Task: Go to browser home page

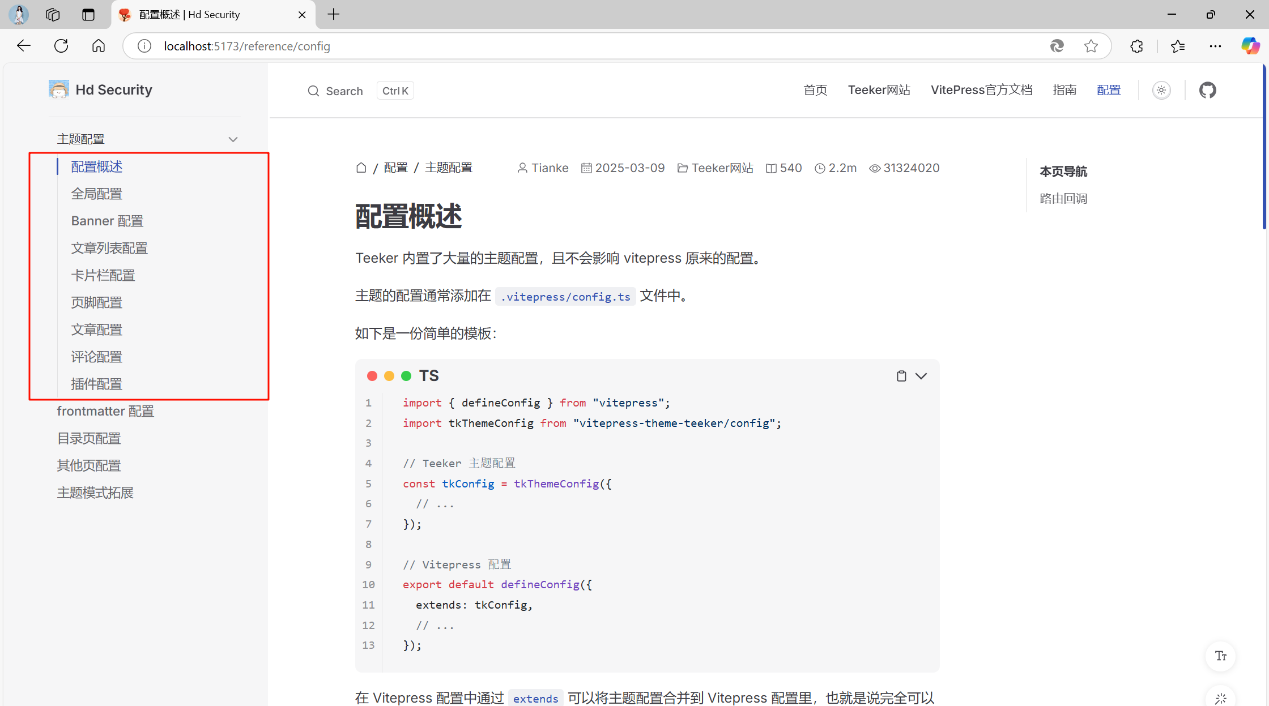Action: (99, 46)
